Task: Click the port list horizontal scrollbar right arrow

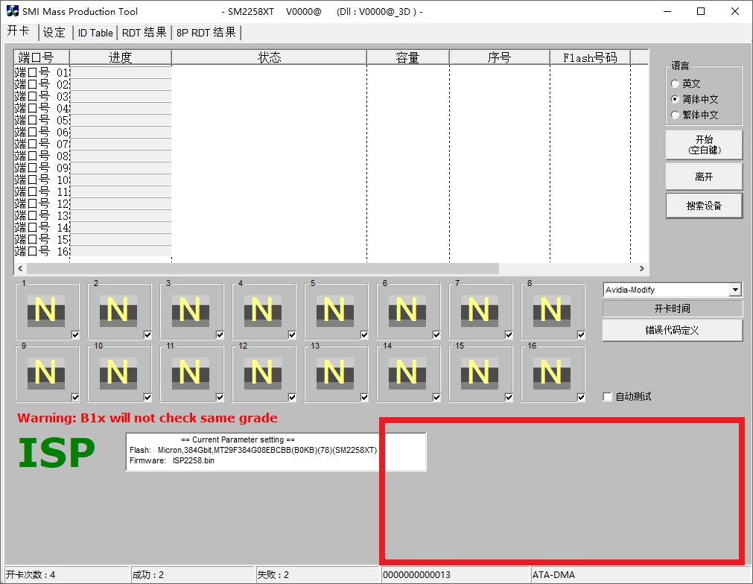Action: tap(642, 268)
